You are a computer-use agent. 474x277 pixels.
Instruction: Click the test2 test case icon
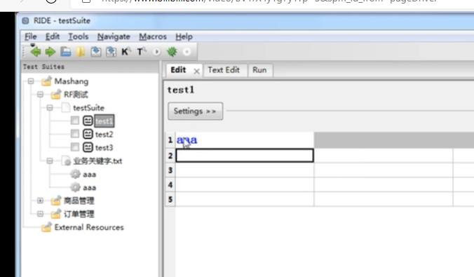click(88, 134)
